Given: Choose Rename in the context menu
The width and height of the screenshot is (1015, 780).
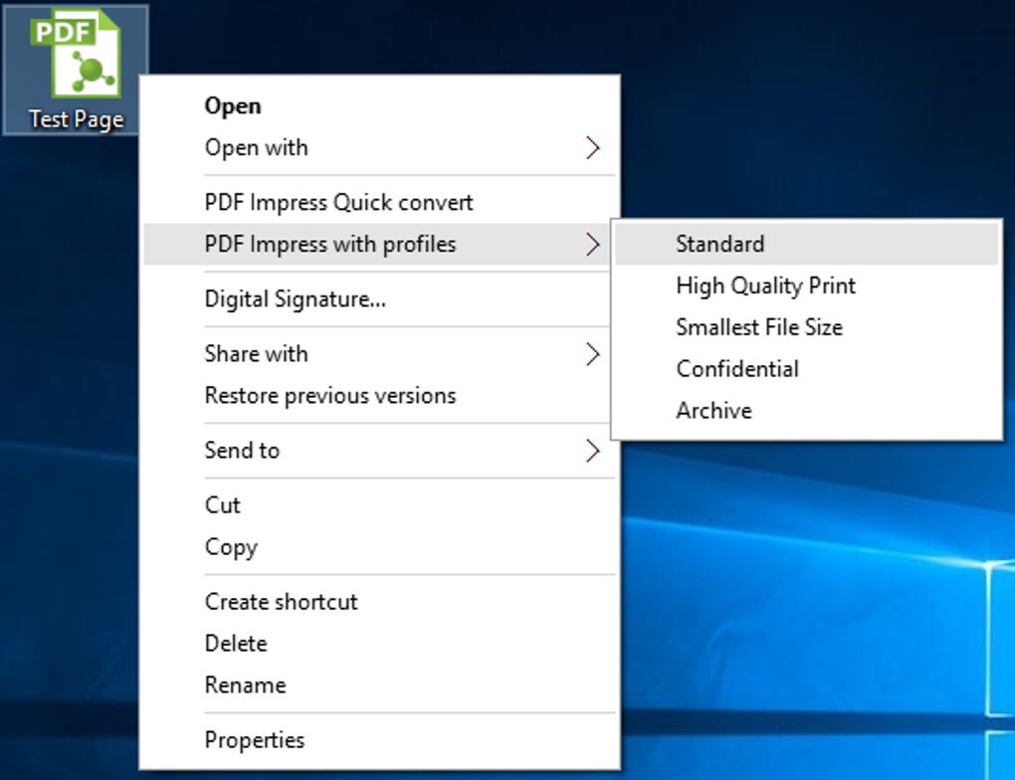Looking at the screenshot, I should (379, 684).
